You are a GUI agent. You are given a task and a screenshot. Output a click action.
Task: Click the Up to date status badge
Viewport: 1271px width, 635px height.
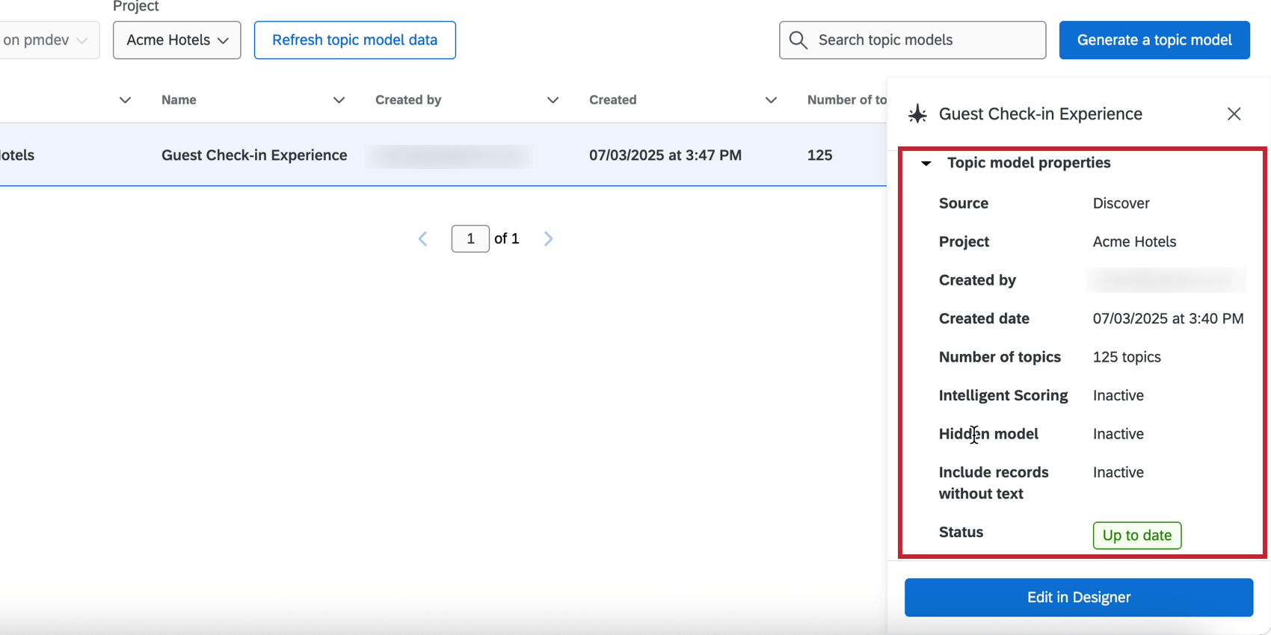(1136, 536)
